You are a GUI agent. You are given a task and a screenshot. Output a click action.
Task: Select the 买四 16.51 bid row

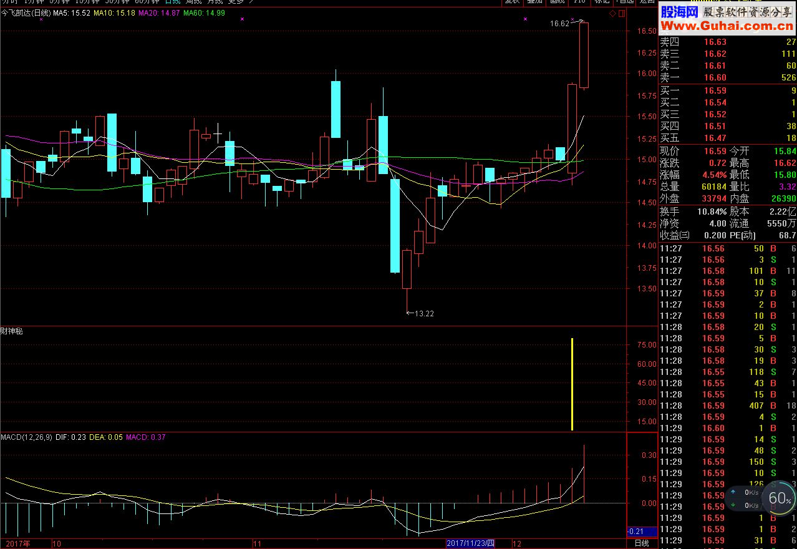click(728, 126)
